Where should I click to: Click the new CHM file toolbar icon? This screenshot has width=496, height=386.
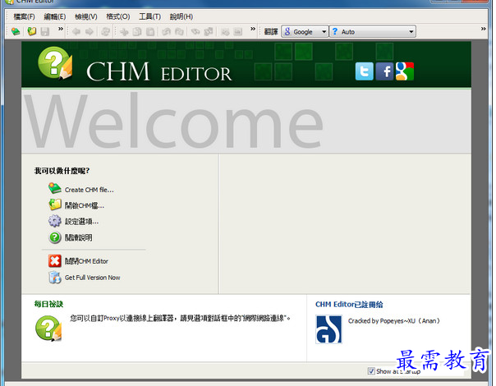[x=16, y=31]
